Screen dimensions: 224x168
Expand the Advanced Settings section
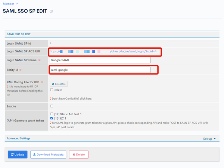(x=18, y=138)
